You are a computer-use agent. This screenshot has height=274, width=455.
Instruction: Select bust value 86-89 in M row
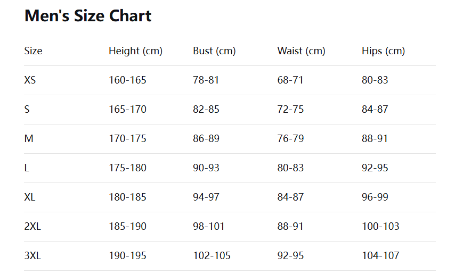coord(206,139)
